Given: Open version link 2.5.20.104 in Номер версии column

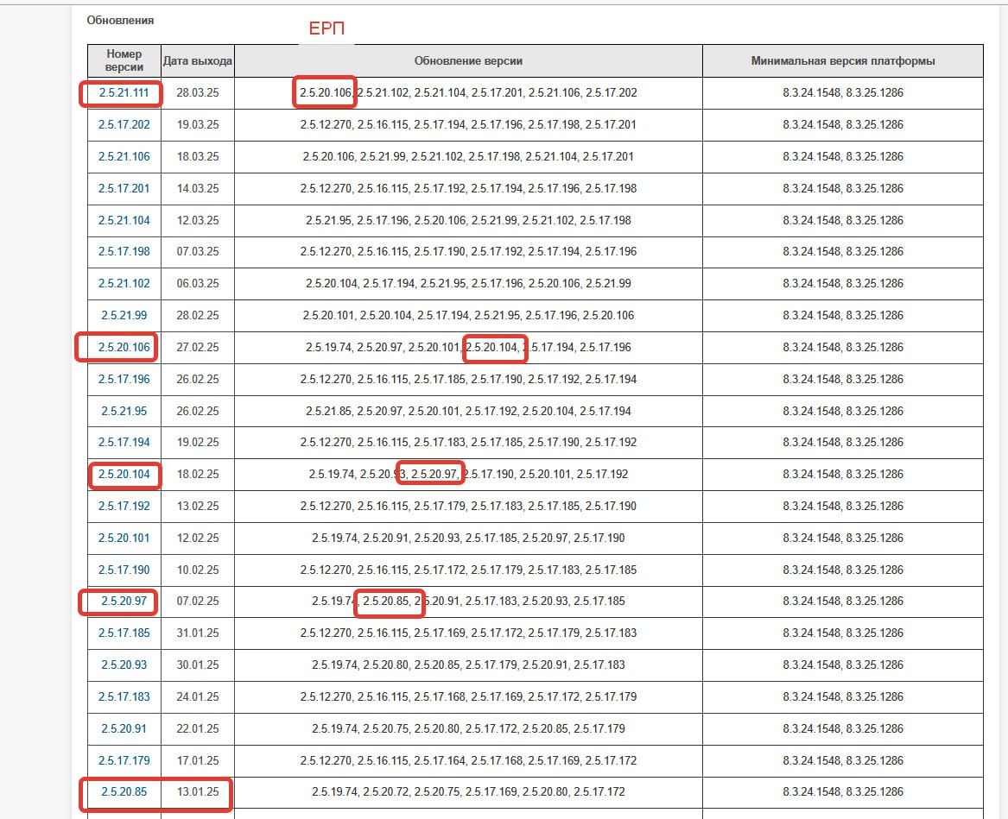Looking at the screenshot, I should [x=124, y=475].
